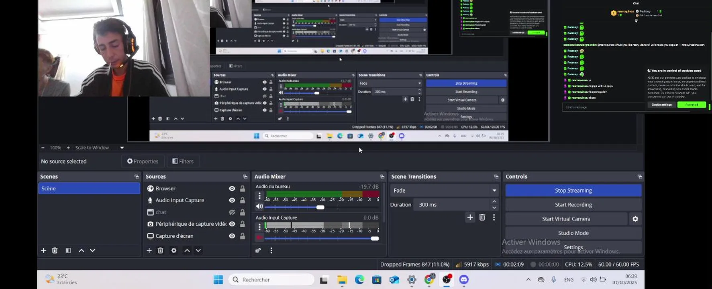The width and height of the screenshot is (712, 289).
Task: Click Stop Streaming button
Action: [x=573, y=190]
